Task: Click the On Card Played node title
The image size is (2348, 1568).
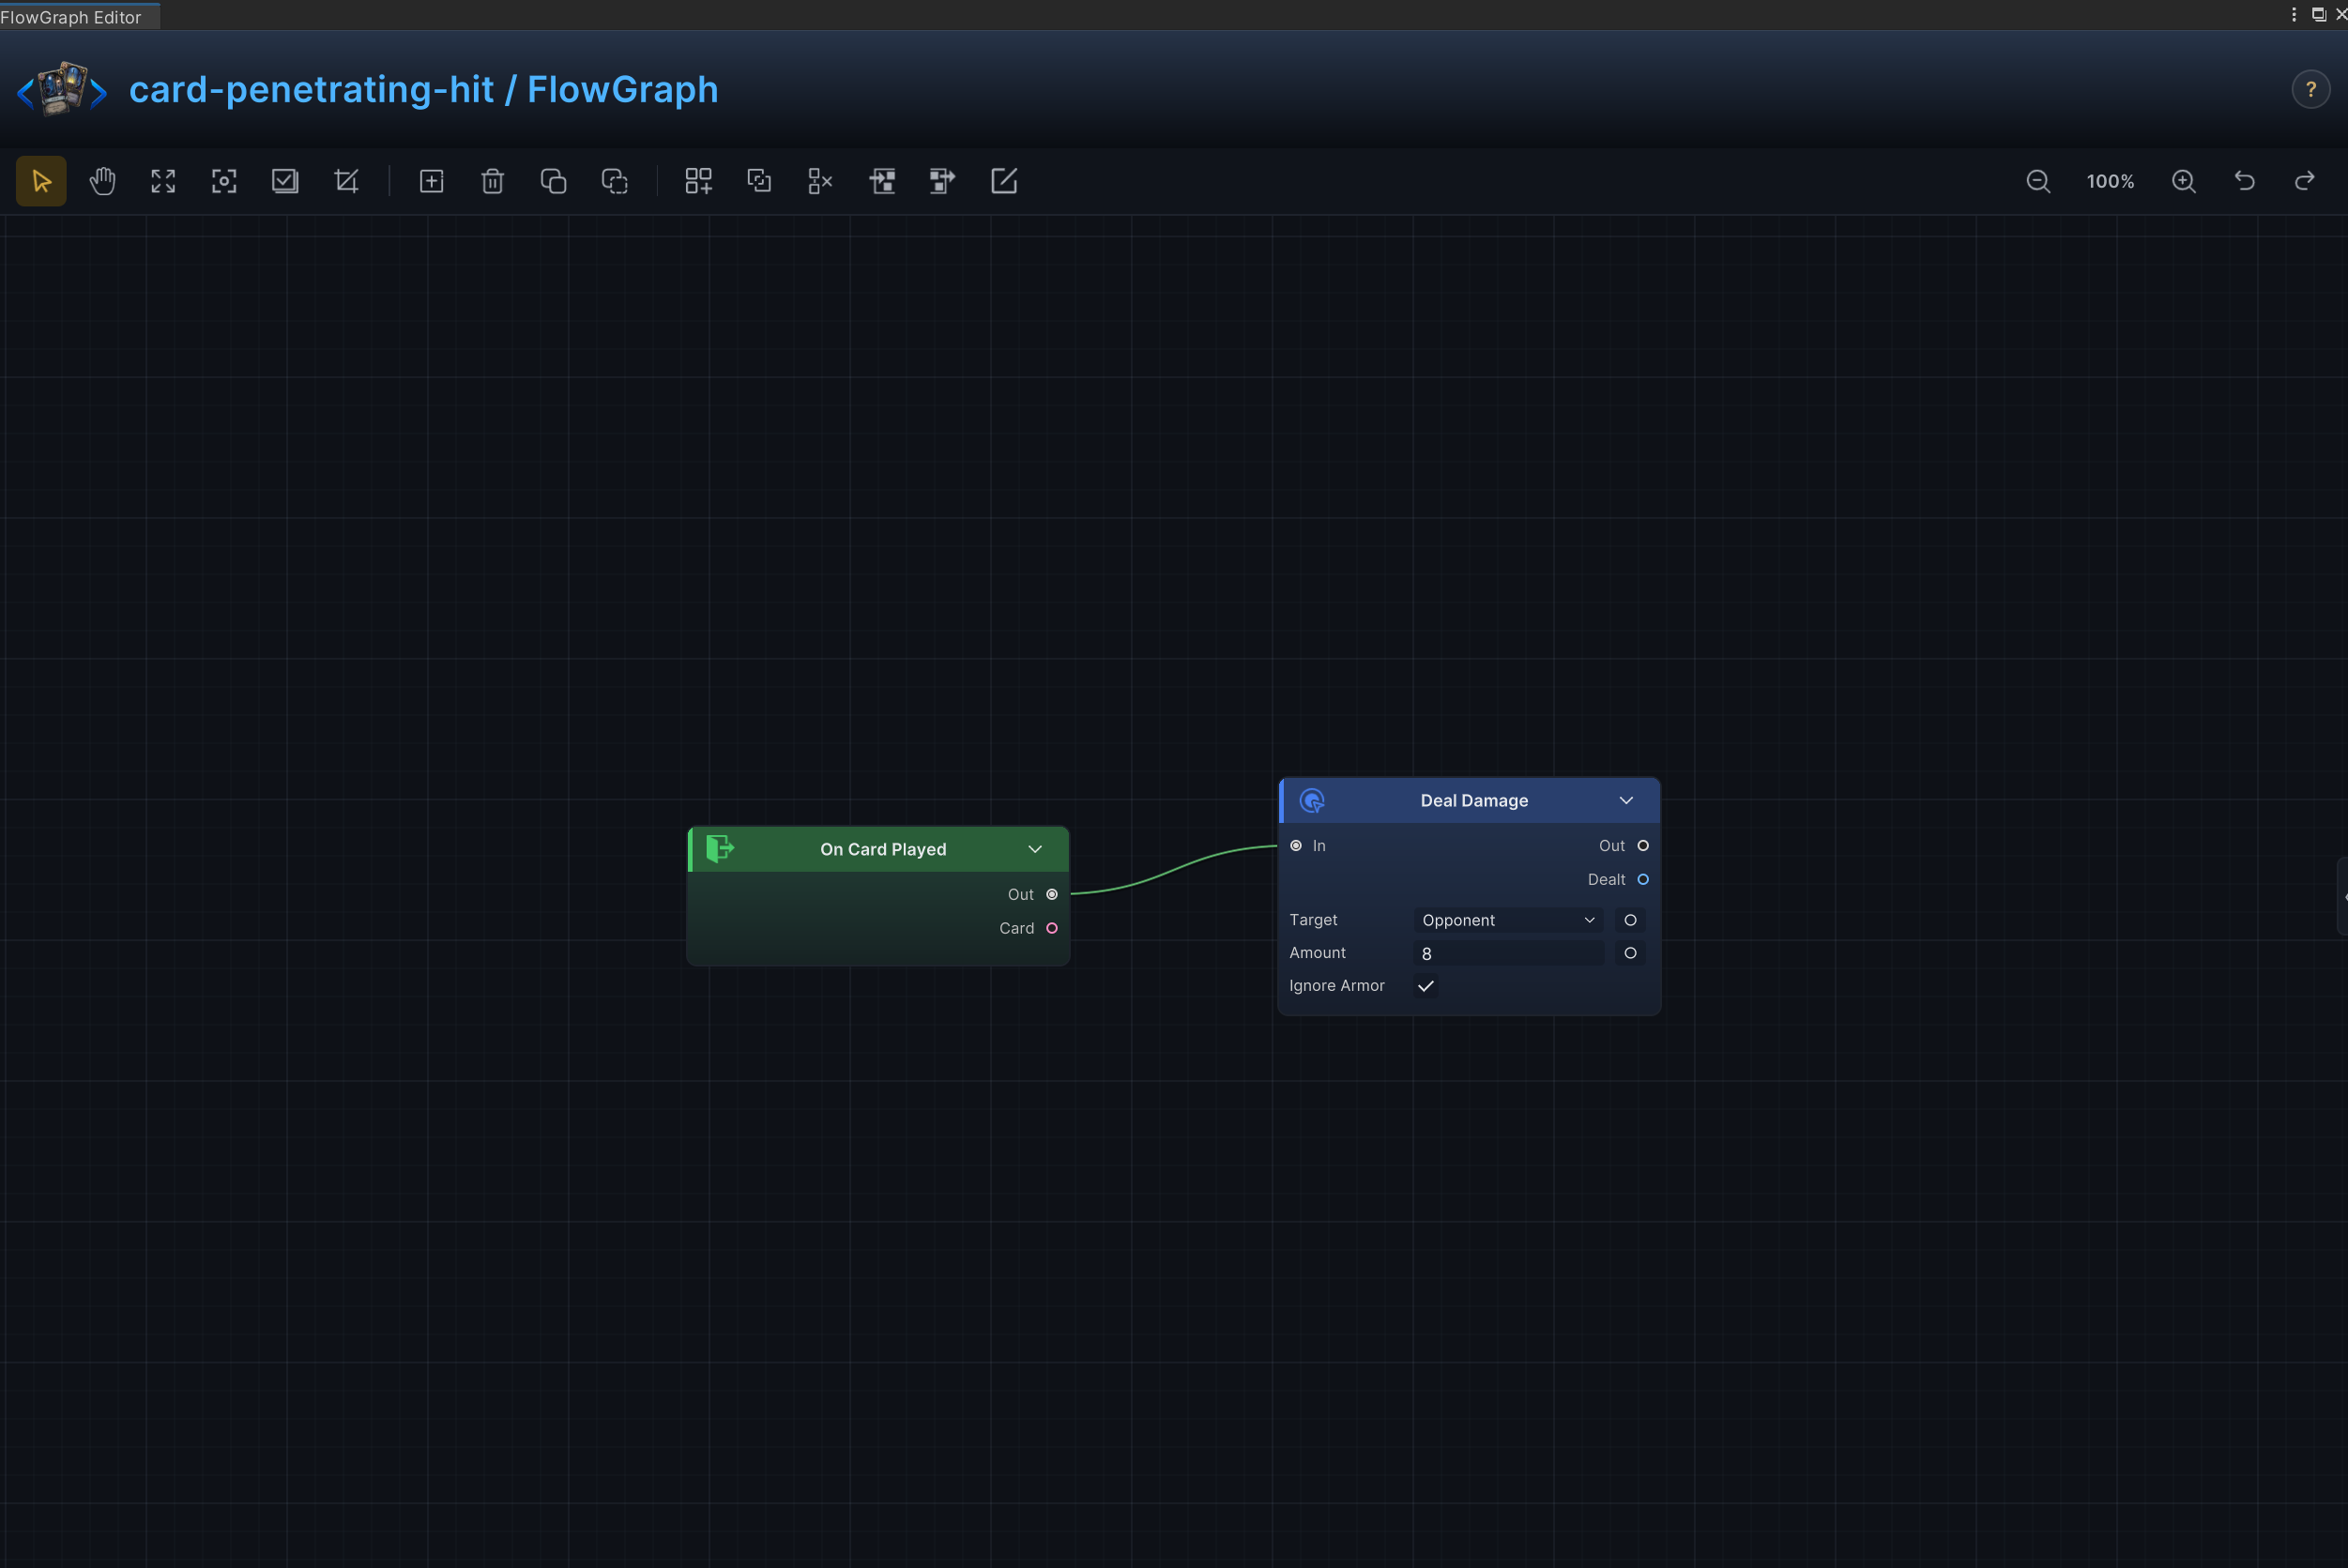Action: pos(883,849)
